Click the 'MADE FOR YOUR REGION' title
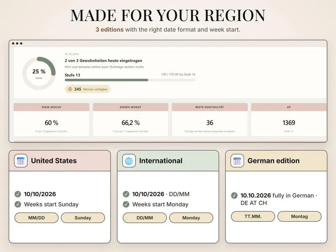 168,16
